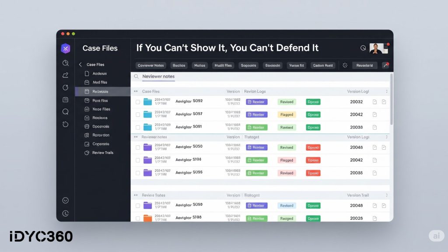
Task: Click the search magnifier icon in notes field
Action: point(136,77)
